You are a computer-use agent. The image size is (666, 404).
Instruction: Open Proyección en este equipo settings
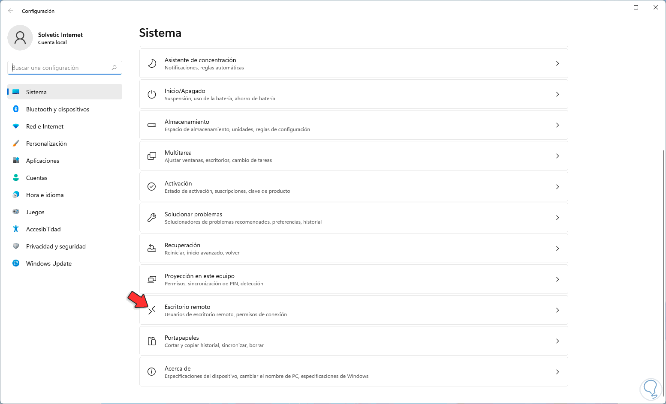click(353, 279)
